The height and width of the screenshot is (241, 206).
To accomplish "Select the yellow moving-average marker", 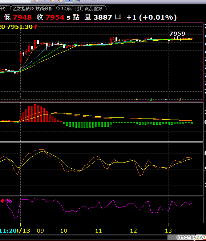I will click(137, 100).
